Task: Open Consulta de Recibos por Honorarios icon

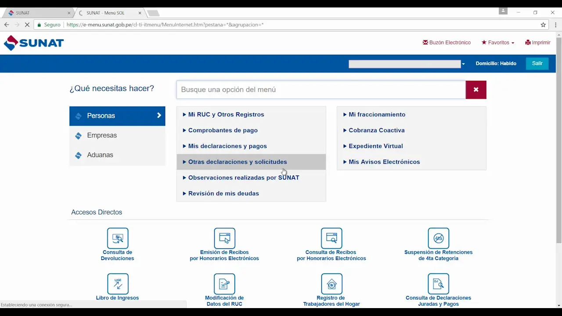Action: pos(331,238)
